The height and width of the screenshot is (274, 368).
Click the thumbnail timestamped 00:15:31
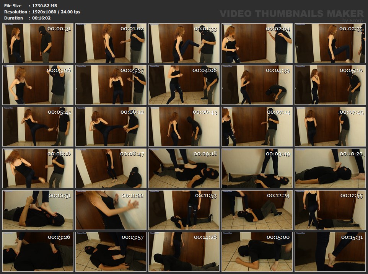[x=330, y=252]
